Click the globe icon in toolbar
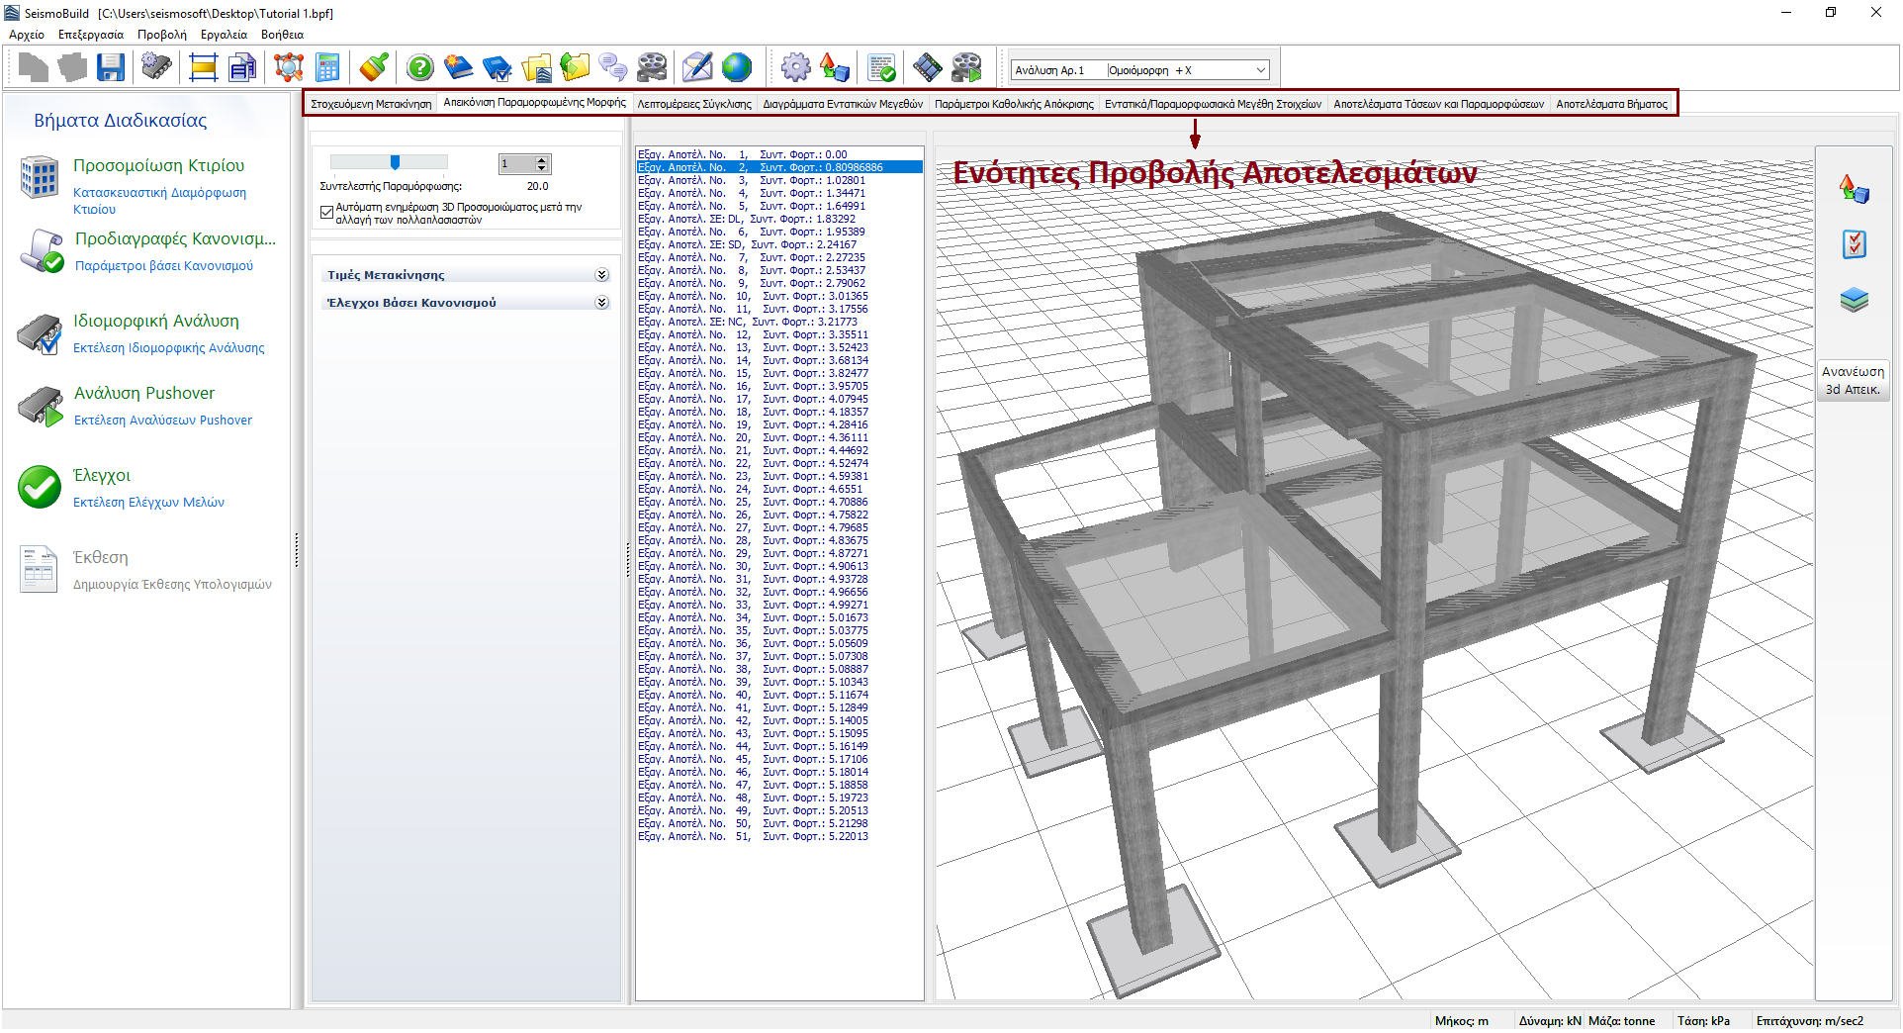The image size is (1903, 1033). coord(737,68)
